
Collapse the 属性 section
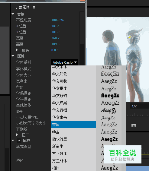[13, 56]
